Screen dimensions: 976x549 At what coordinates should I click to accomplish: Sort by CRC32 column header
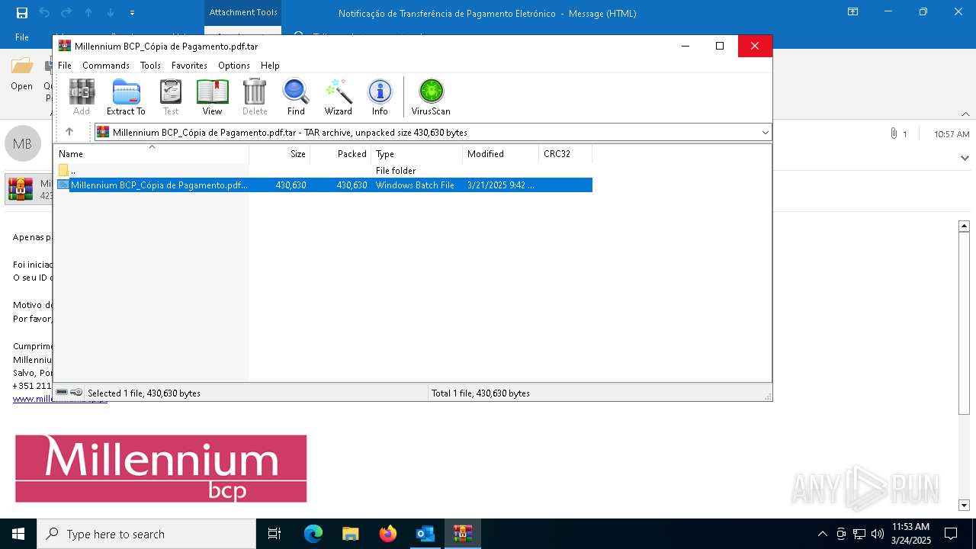(x=566, y=154)
